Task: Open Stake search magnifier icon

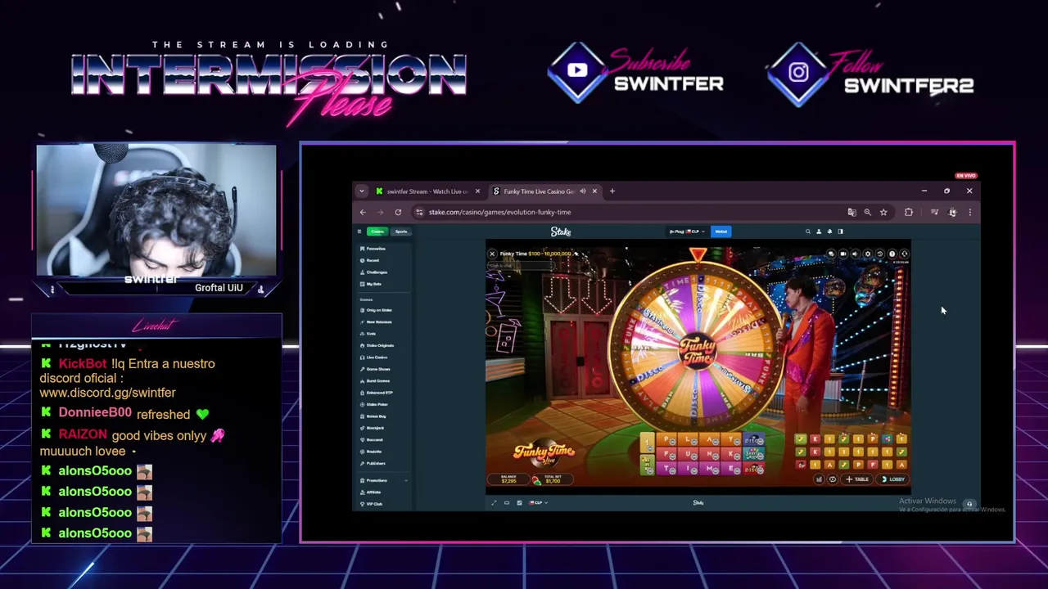Action: point(808,232)
